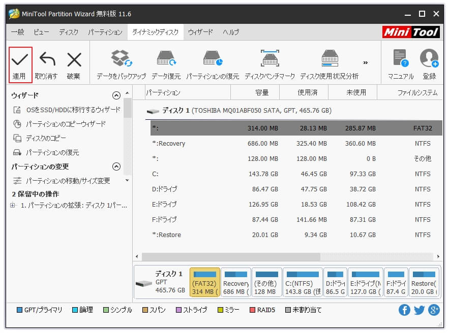The width and height of the screenshot is (449, 333).
Task: Start the Copy Disk (ディスクのコピー) wizard
Action: (x=40, y=139)
